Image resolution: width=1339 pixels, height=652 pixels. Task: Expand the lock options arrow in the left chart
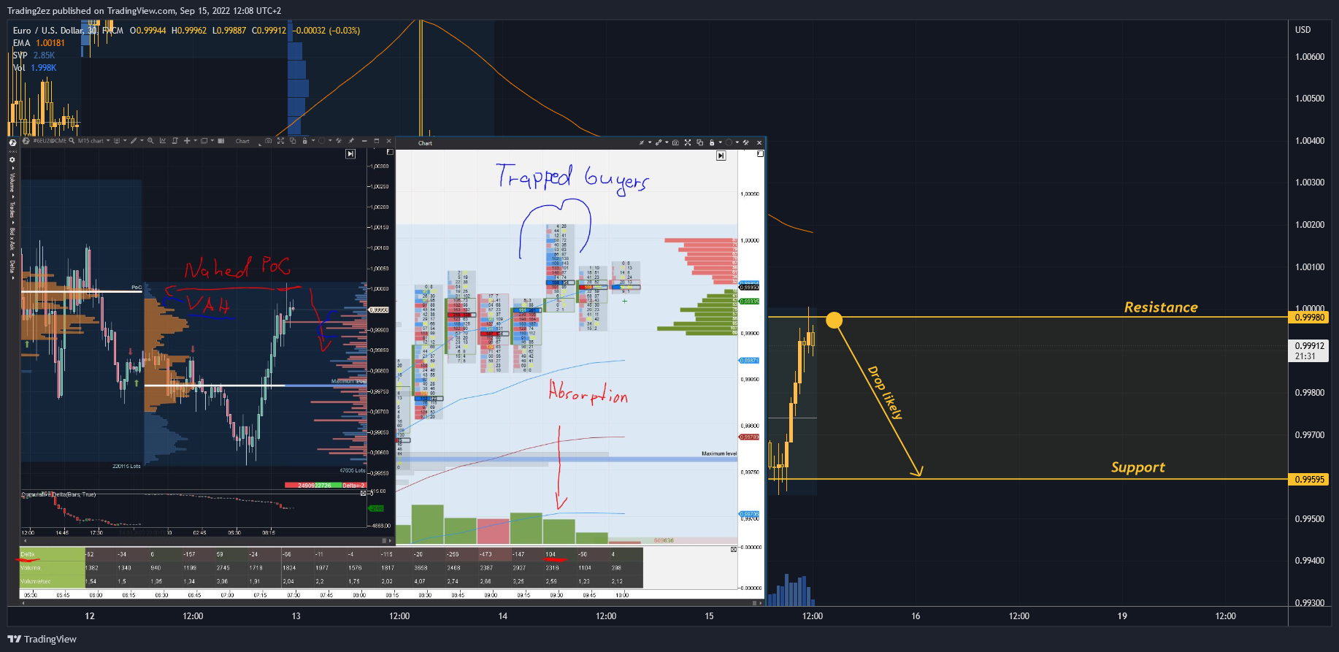pyautogui.click(x=313, y=141)
